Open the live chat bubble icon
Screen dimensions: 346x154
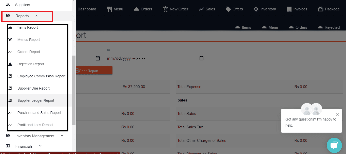point(334,145)
